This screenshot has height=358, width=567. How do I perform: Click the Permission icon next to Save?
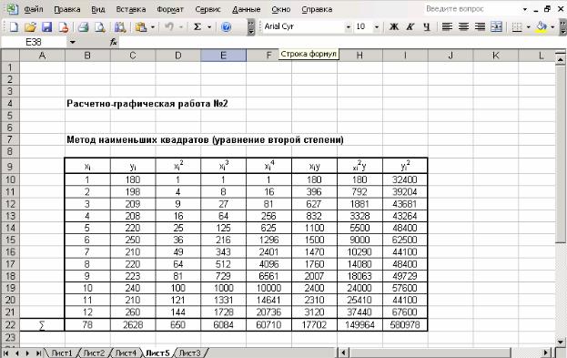pos(64,26)
